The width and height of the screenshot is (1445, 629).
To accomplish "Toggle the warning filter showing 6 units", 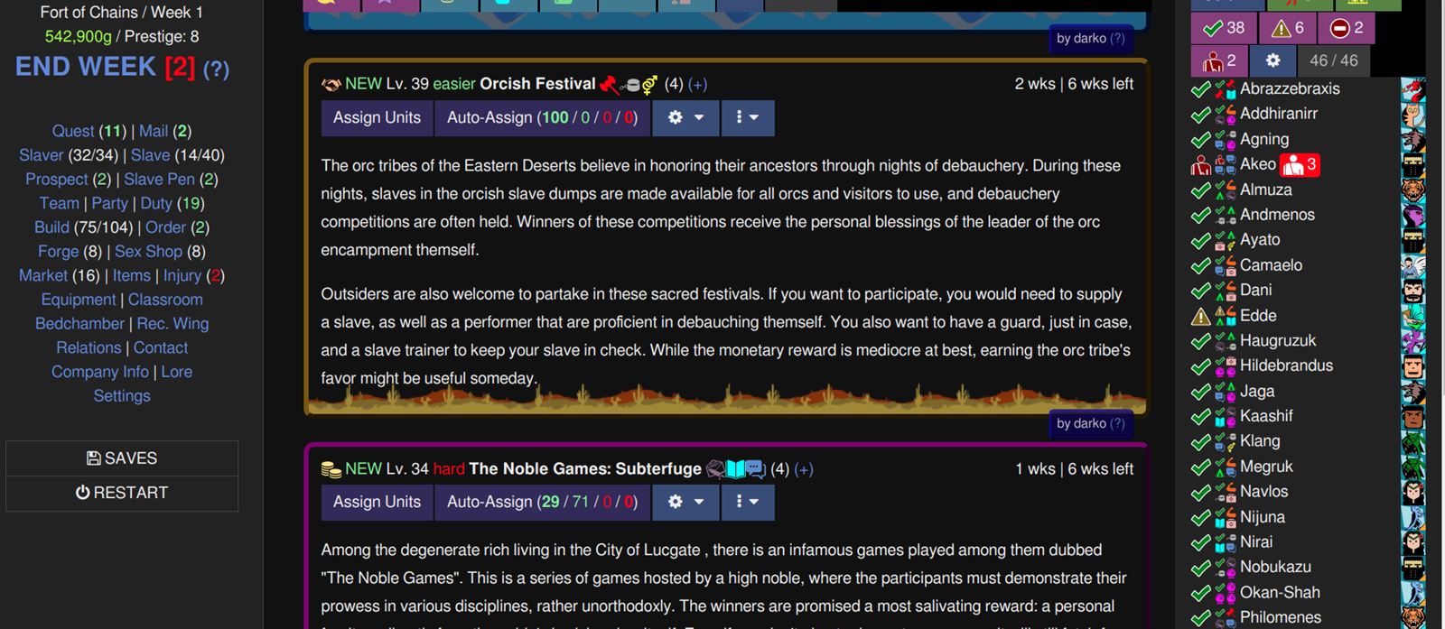I will (1288, 28).
